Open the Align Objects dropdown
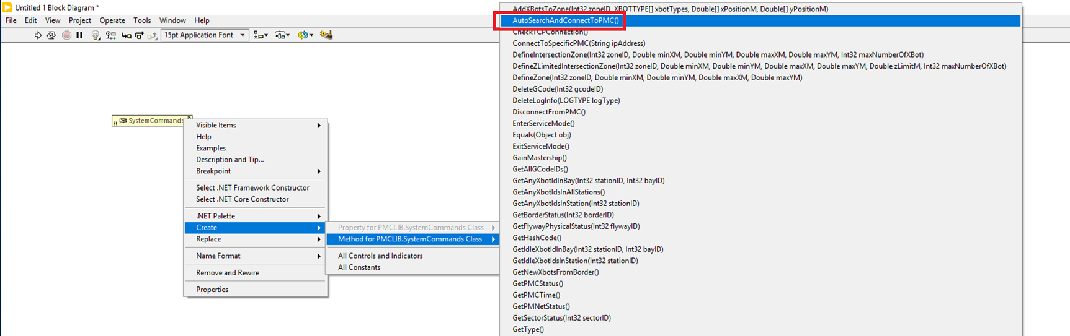Viewport: 1070px width, 336px height. pyautogui.click(x=261, y=35)
